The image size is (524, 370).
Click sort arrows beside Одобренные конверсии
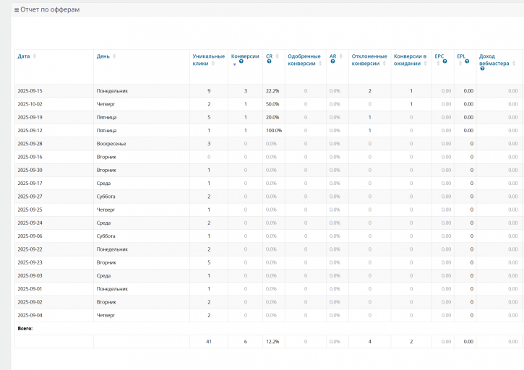coord(320,64)
